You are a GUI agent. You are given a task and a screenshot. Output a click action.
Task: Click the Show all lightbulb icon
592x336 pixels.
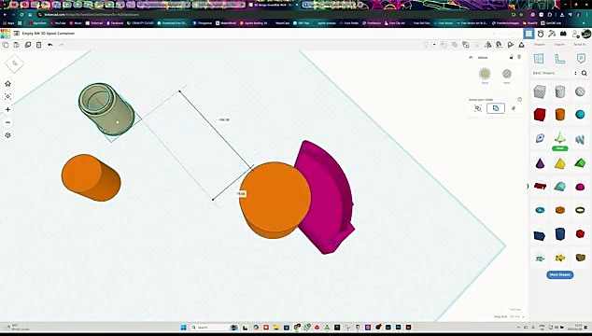coord(426,45)
